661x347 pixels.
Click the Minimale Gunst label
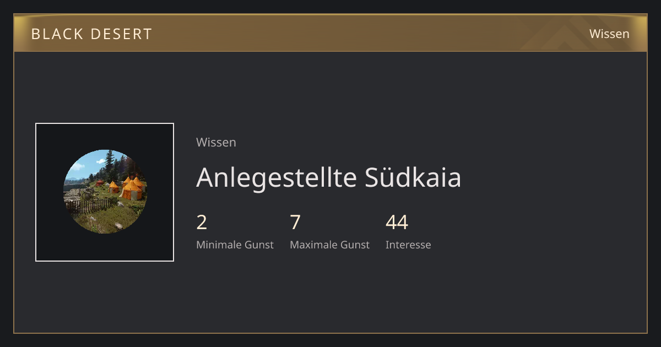pyautogui.click(x=235, y=245)
